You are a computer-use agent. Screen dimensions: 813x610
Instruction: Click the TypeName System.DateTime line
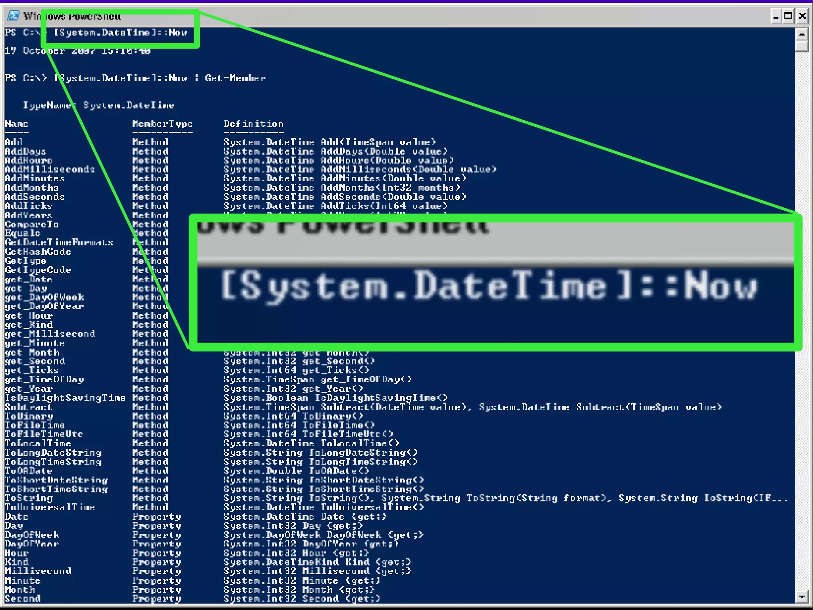(98, 105)
